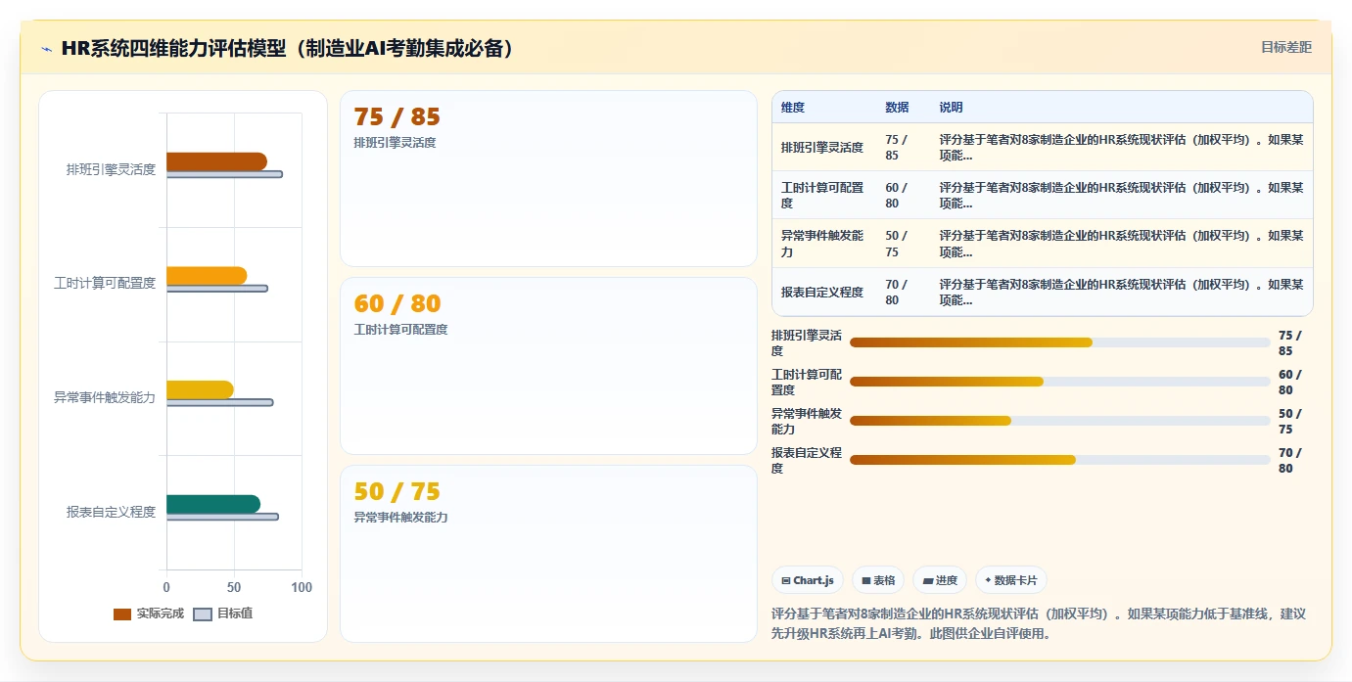Click the 异常事件触发能力 table row cell

click(822, 244)
